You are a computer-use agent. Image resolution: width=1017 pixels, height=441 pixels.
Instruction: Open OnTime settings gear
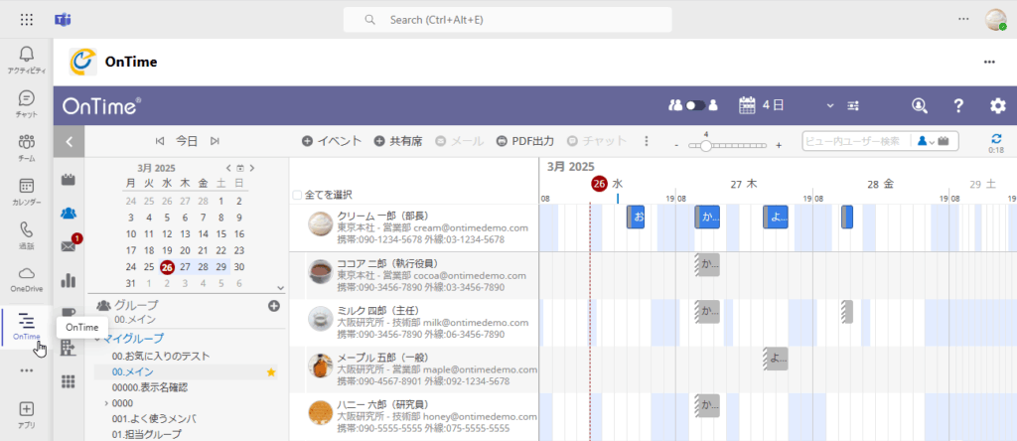(997, 105)
